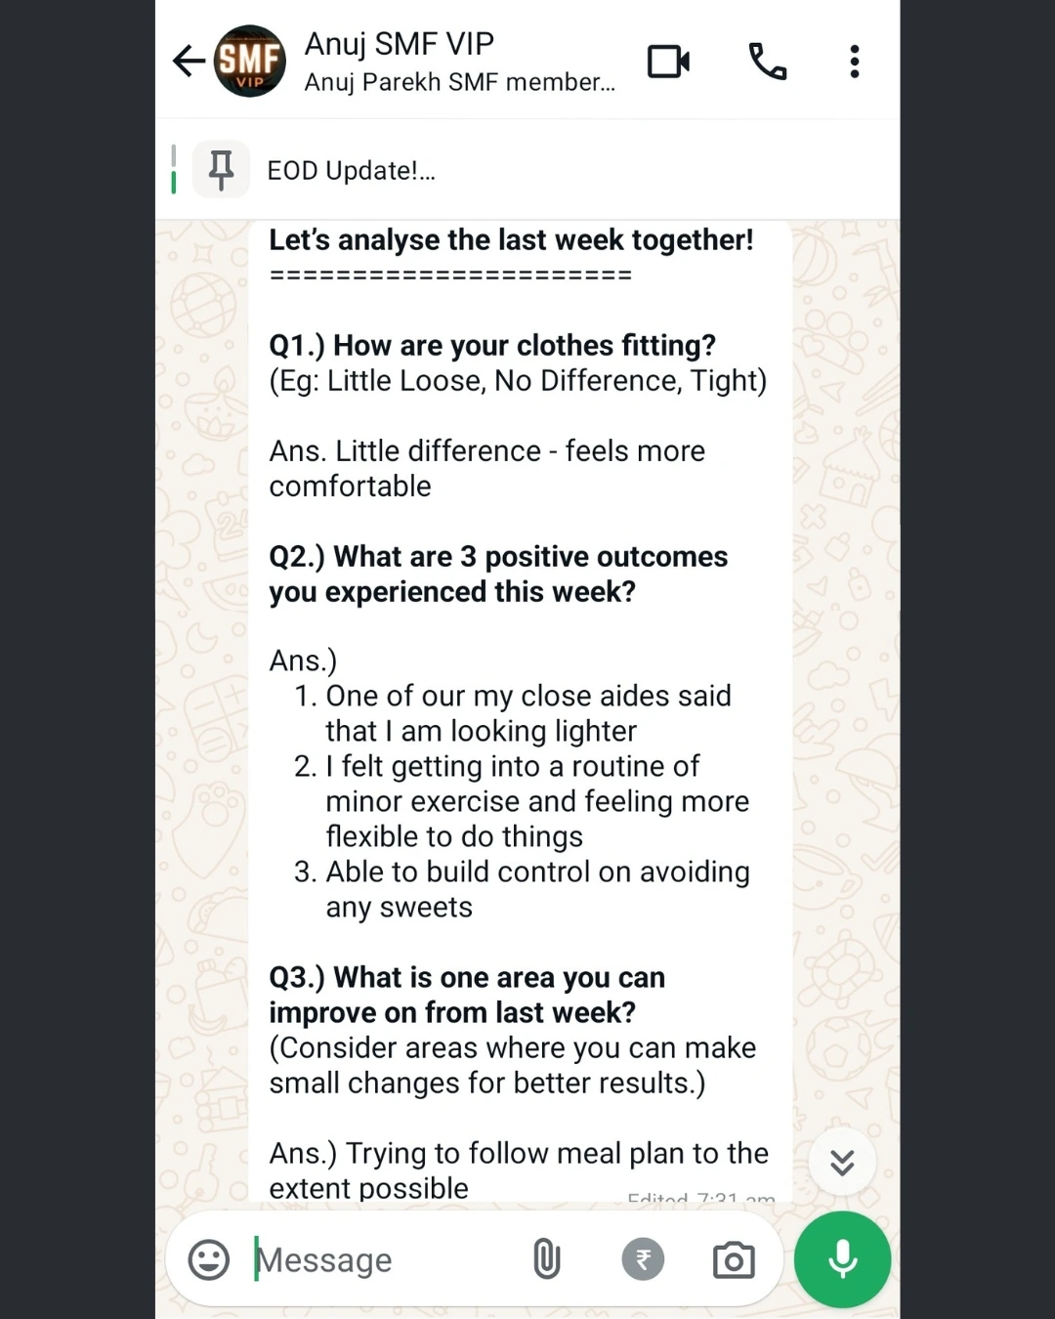Start a video call with the group
The width and height of the screenshot is (1055, 1319).
(x=669, y=62)
